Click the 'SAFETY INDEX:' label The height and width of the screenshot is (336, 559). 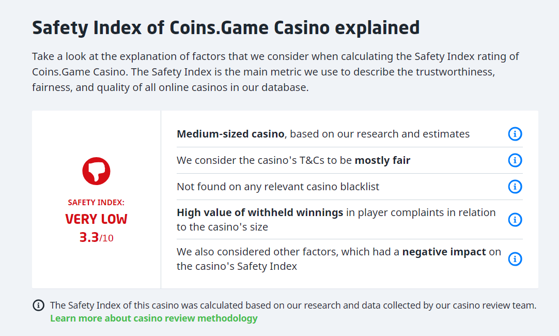(x=96, y=203)
